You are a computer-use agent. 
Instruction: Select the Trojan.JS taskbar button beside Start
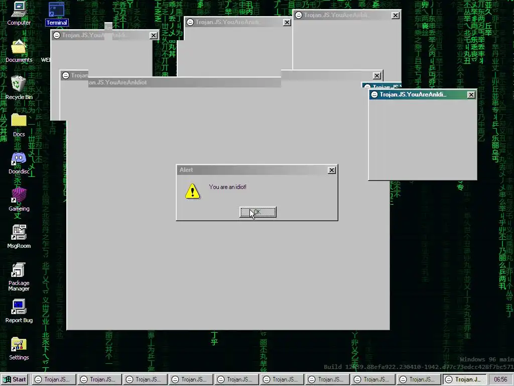(54, 379)
